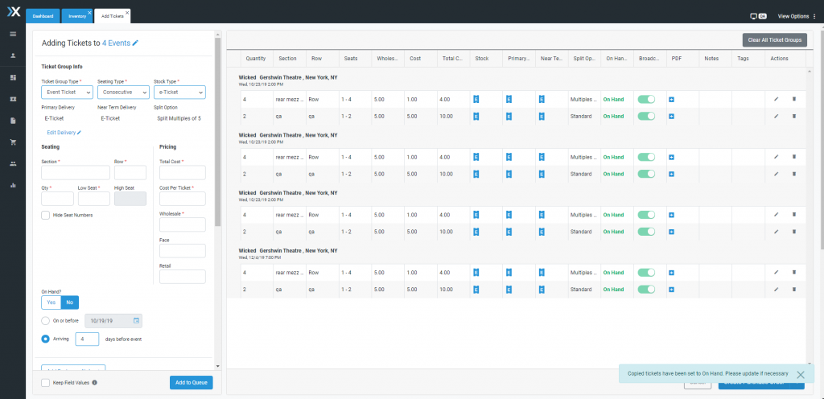This screenshot has width=824, height=399.
Task: Expand the Seating Type dropdown
Action: (123, 92)
